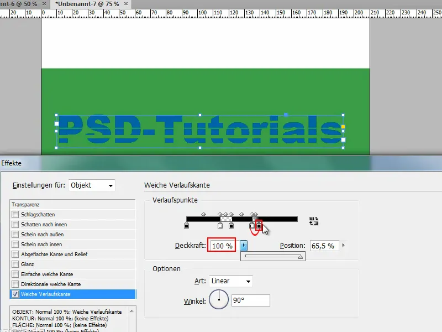Click the blue Deckkraft slider arrow button

(244, 246)
